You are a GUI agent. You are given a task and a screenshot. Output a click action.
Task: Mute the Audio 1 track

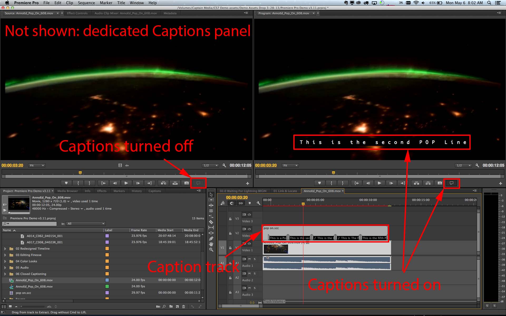[249, 259]
